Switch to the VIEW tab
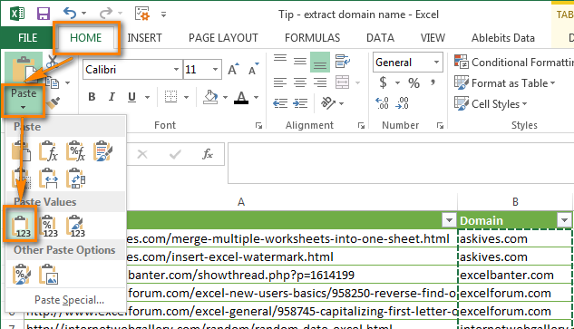574x329 pixels. pos(433,38)
